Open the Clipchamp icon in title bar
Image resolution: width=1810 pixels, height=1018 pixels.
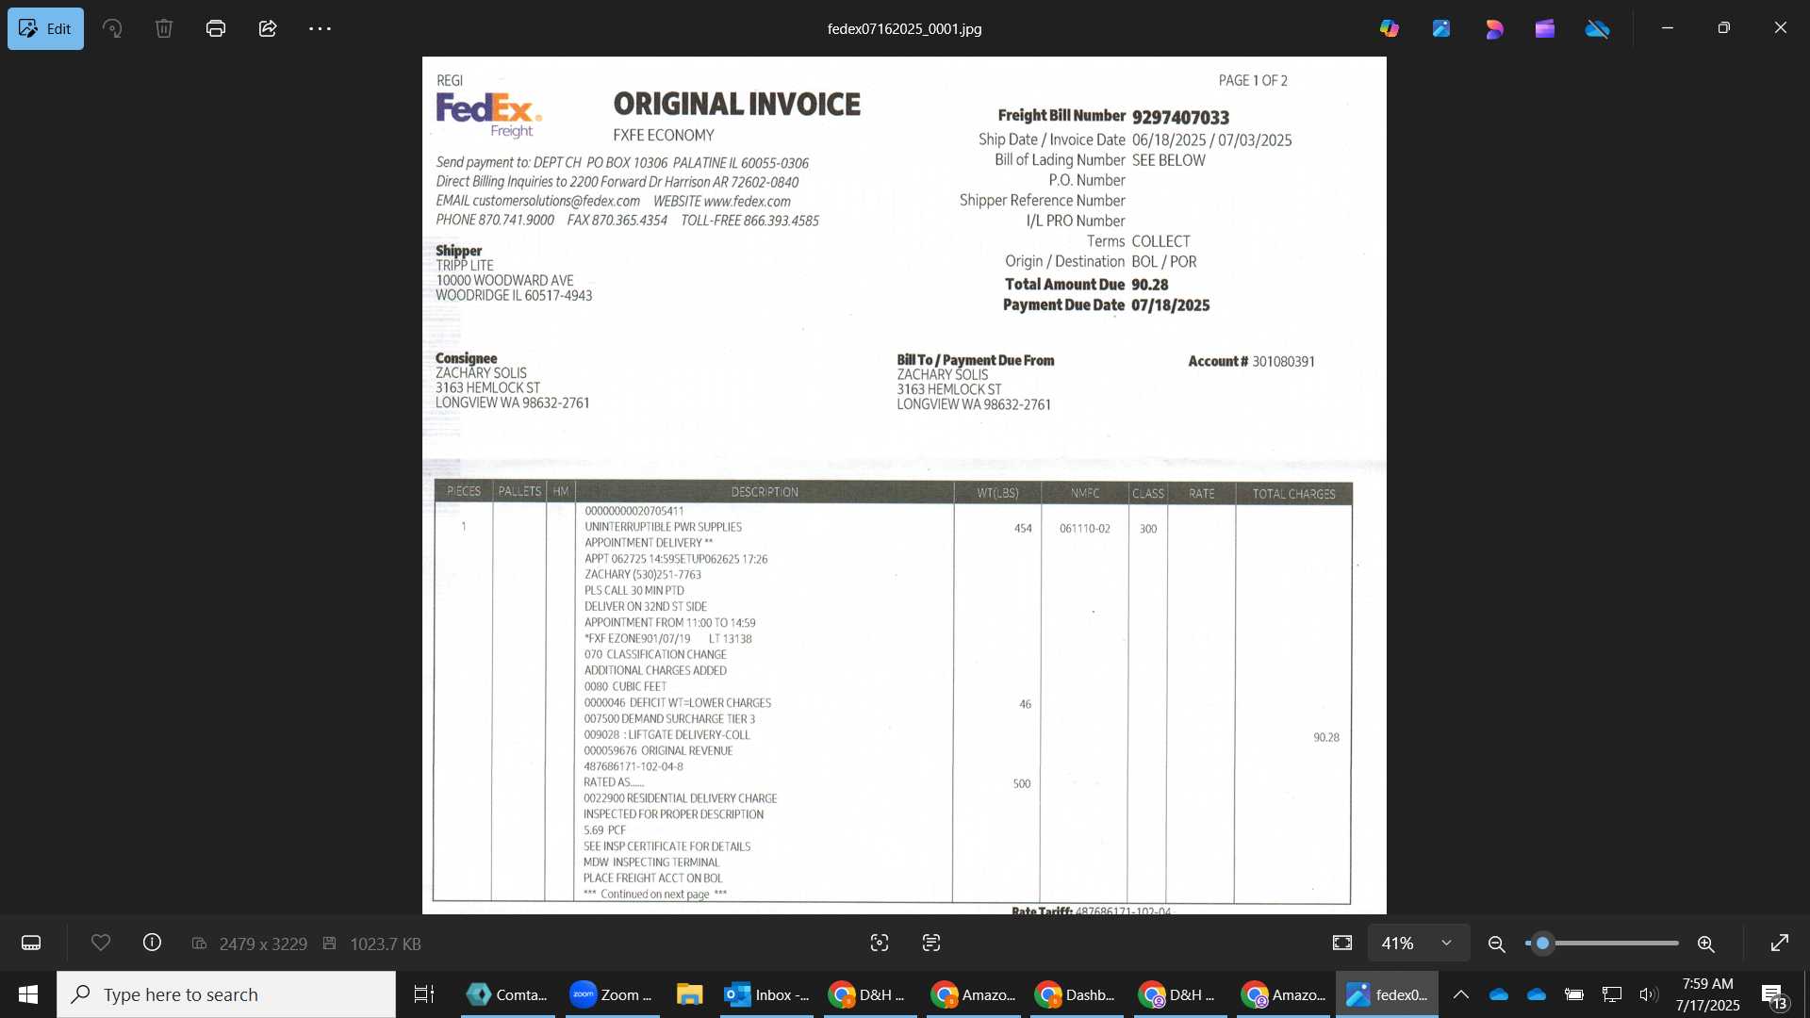[1544, 28]
